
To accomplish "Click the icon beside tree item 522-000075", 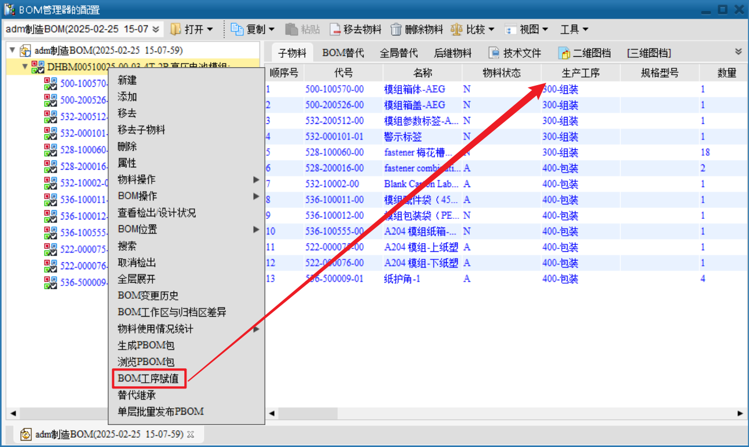I will pos(50,250).
